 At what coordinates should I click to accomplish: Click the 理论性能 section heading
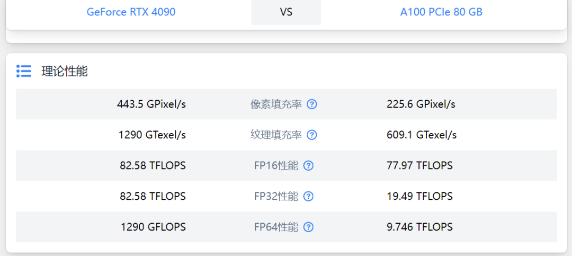click(65, 72)
